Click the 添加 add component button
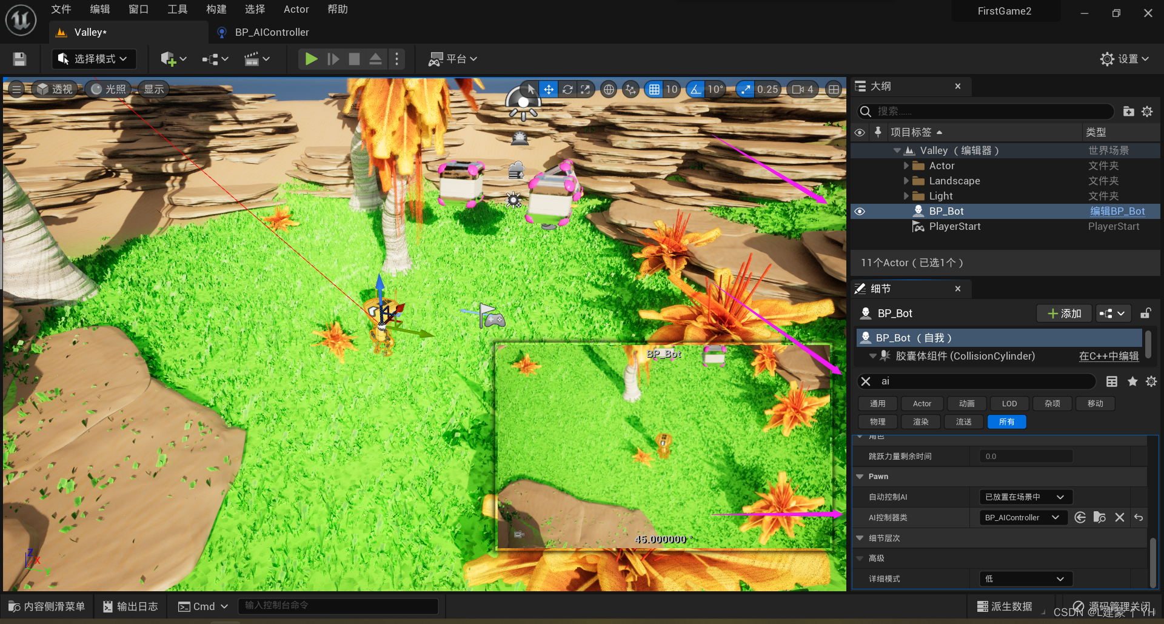 coord(1064,314)
